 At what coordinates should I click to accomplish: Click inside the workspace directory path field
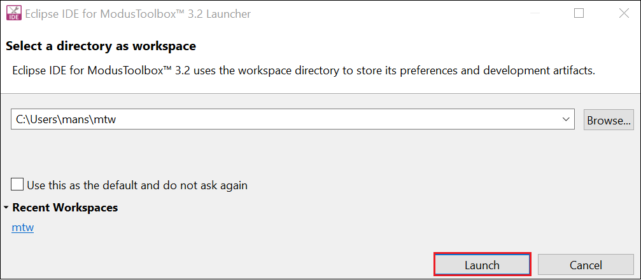pos(293,119)
